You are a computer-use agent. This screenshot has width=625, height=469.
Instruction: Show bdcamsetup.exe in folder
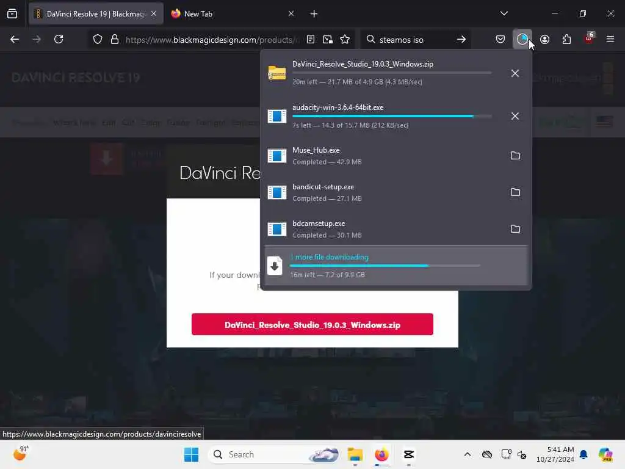pyautogui.click(x=515, y=229)
